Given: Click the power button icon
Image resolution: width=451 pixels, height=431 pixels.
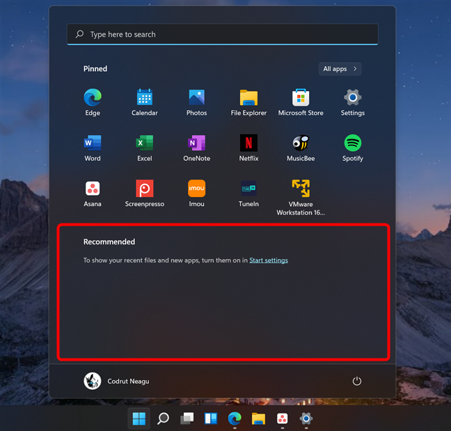Looking at the screenshot, I should coord(356,381).
